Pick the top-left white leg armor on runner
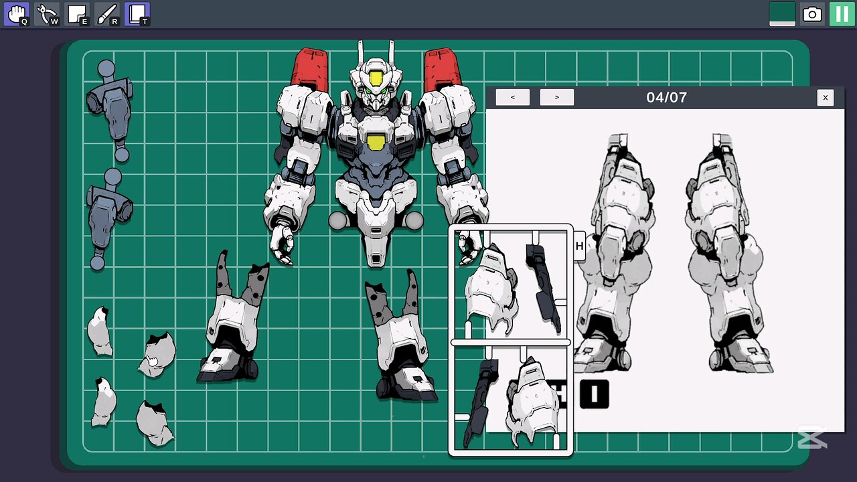The image size is (857, 482). 491,288
